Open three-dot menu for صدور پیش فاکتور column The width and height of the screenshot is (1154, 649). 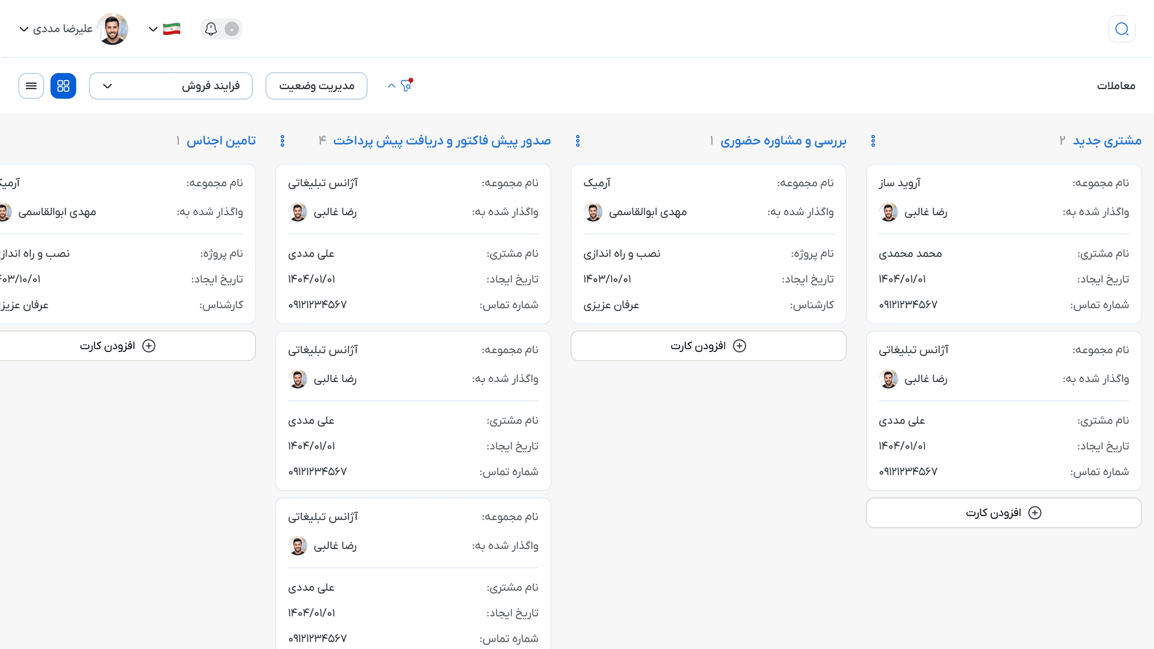pos(282,141)
